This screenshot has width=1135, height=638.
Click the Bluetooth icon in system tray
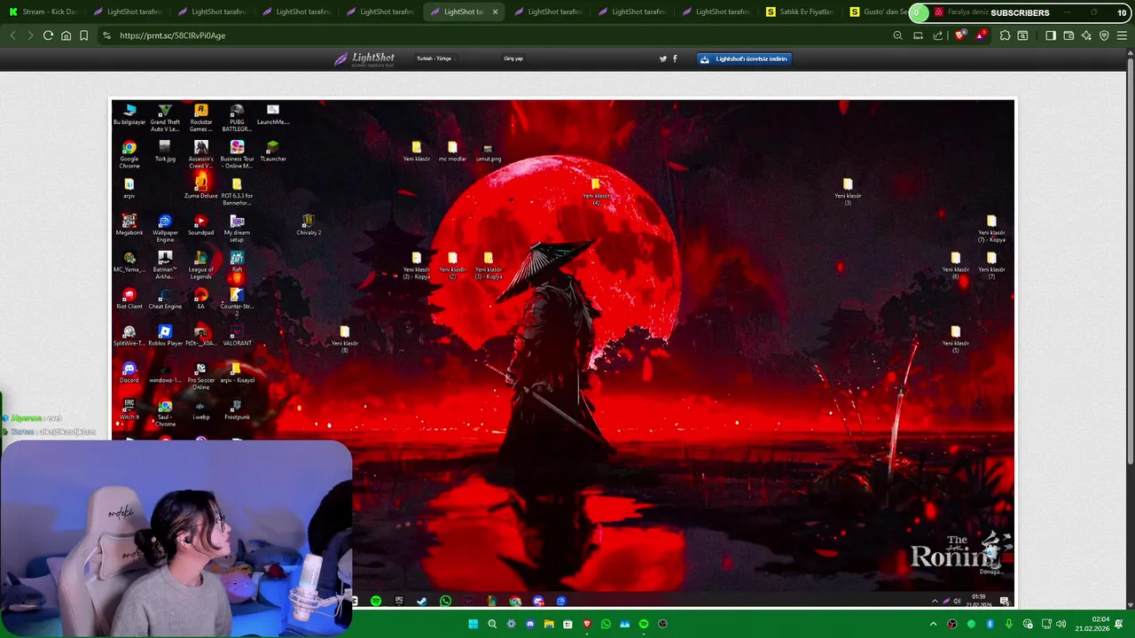[990, 624]
